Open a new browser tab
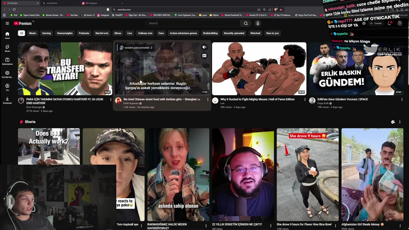This screenshot has width=409, height=230. tap(122, 3)
